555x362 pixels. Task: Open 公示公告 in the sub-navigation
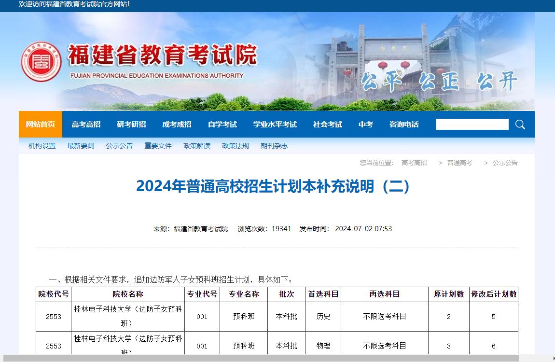(119, 146)
